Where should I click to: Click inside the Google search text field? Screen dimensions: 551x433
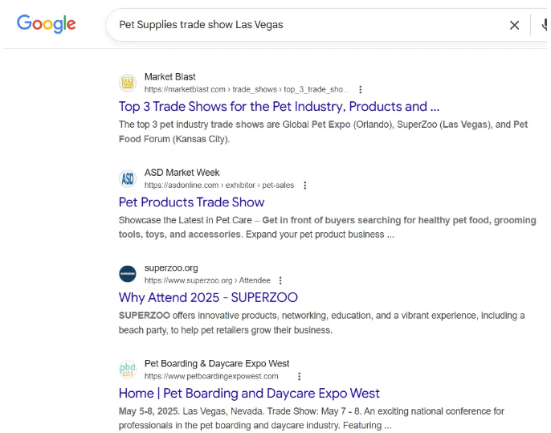click(305, 25)
